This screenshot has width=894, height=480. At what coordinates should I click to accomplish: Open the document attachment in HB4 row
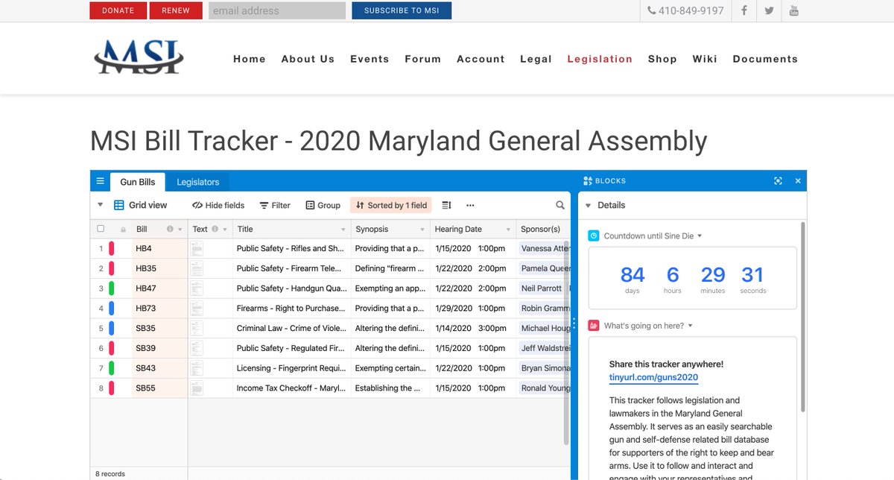(x=197, y=248)
